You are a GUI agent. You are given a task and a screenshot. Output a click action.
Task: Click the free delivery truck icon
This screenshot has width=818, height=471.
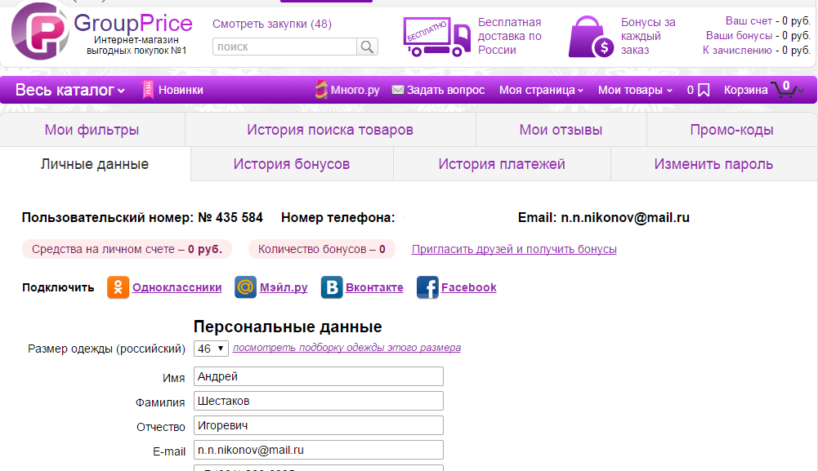(436, 37)
